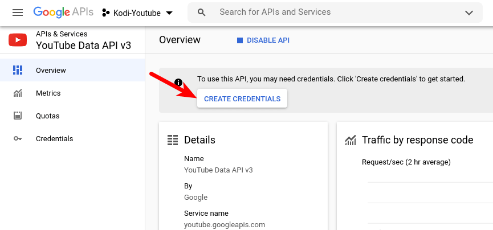Click the Google APIs logo
The width and height of the screenshot is (493, 230).
click(63, 13)
